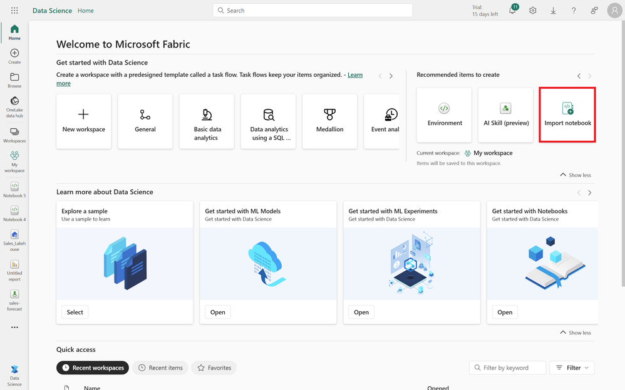Screen dimensions: 625x390
Task: Select Basic data analytics task flow
Action: click(x=207, y=121)
